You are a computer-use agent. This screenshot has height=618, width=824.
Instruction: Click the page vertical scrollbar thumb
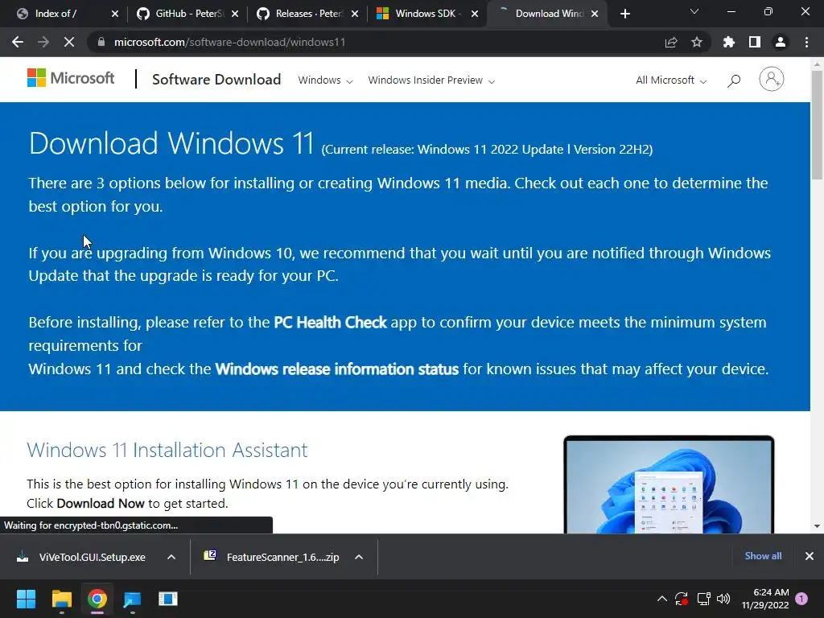click(x=818, y=125)
